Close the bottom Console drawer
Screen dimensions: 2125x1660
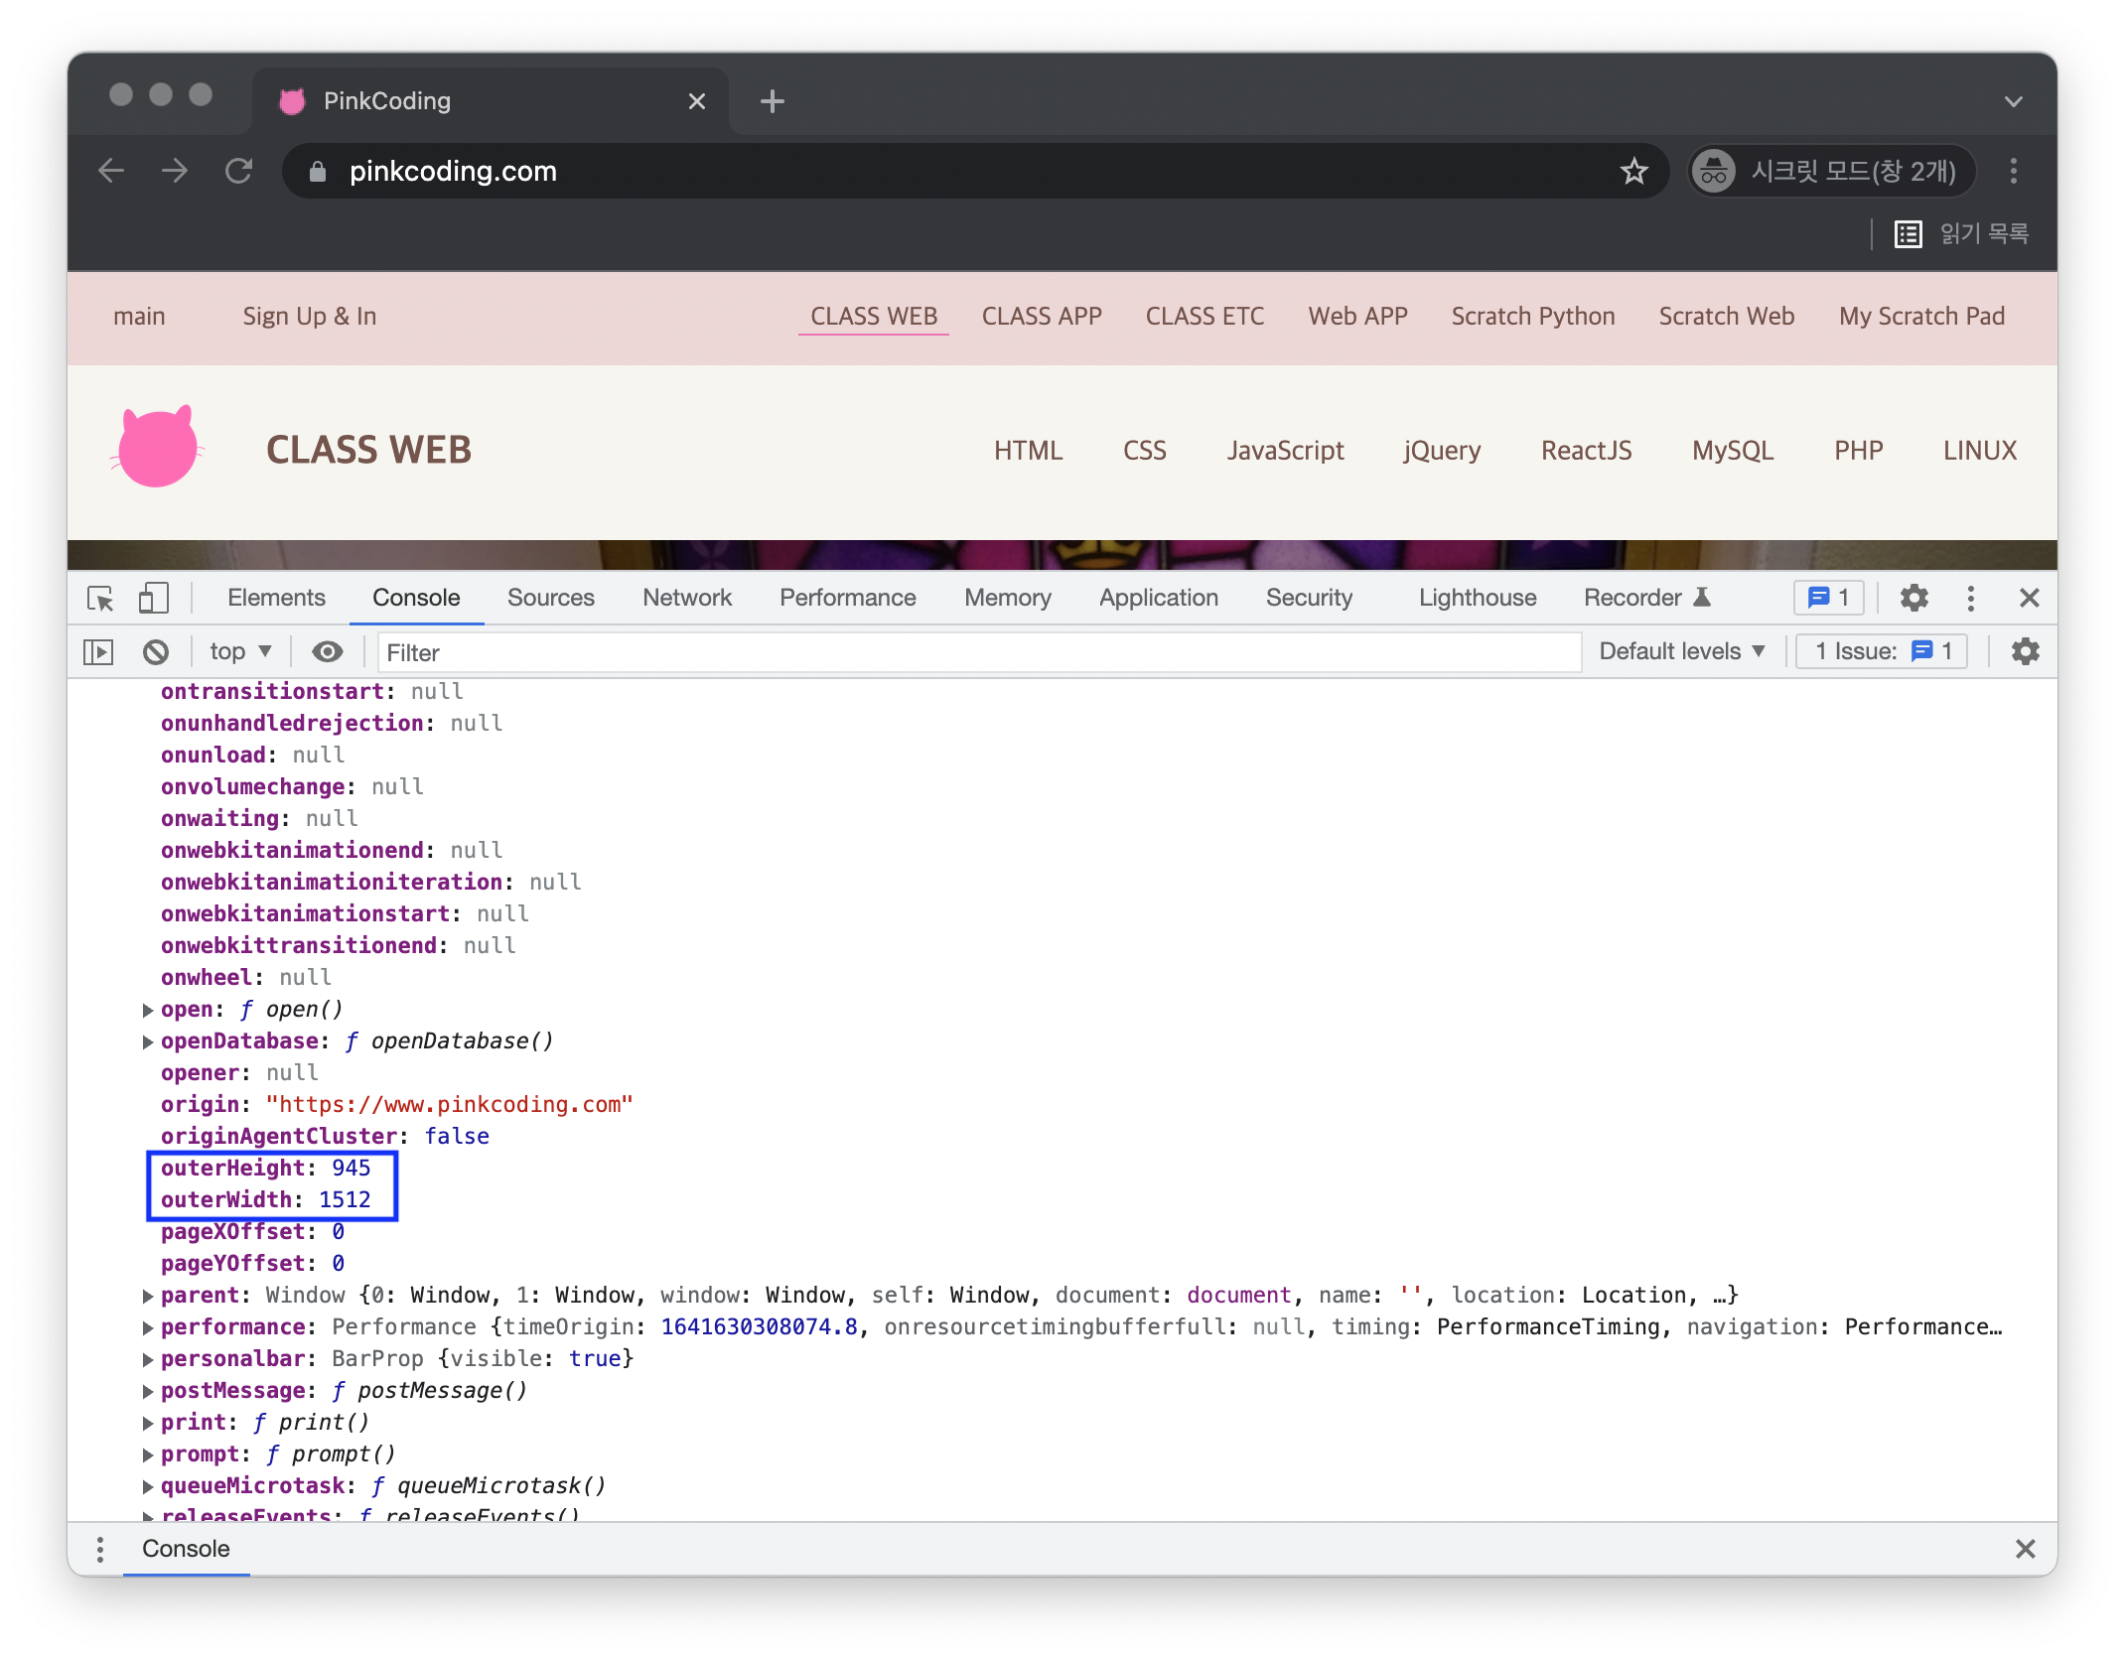2026,1549
